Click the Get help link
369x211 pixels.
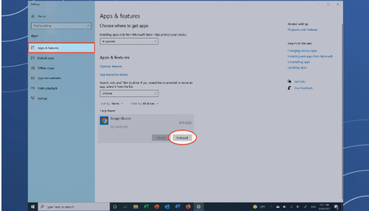300,81
